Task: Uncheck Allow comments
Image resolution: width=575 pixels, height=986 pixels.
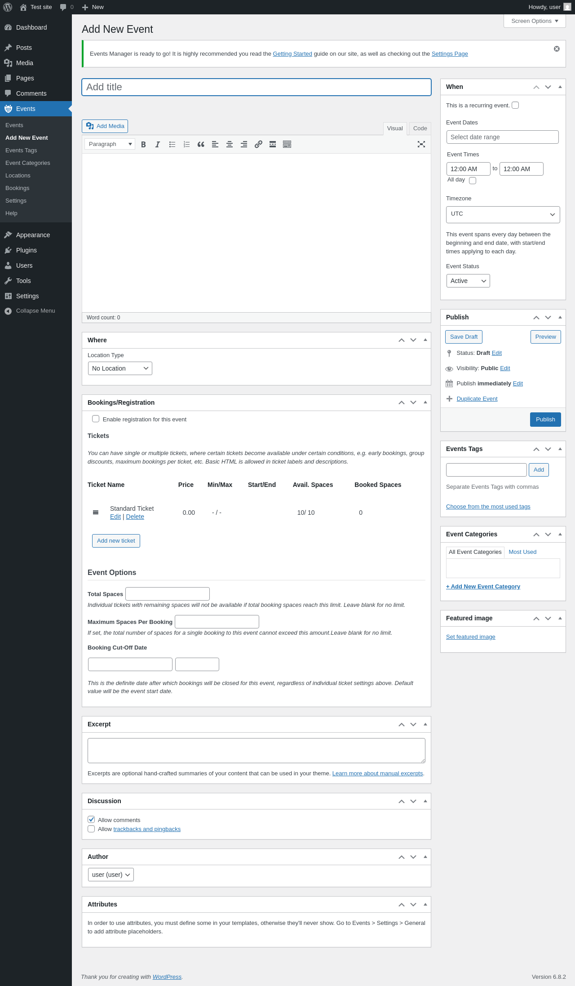Action: point(91,819)
